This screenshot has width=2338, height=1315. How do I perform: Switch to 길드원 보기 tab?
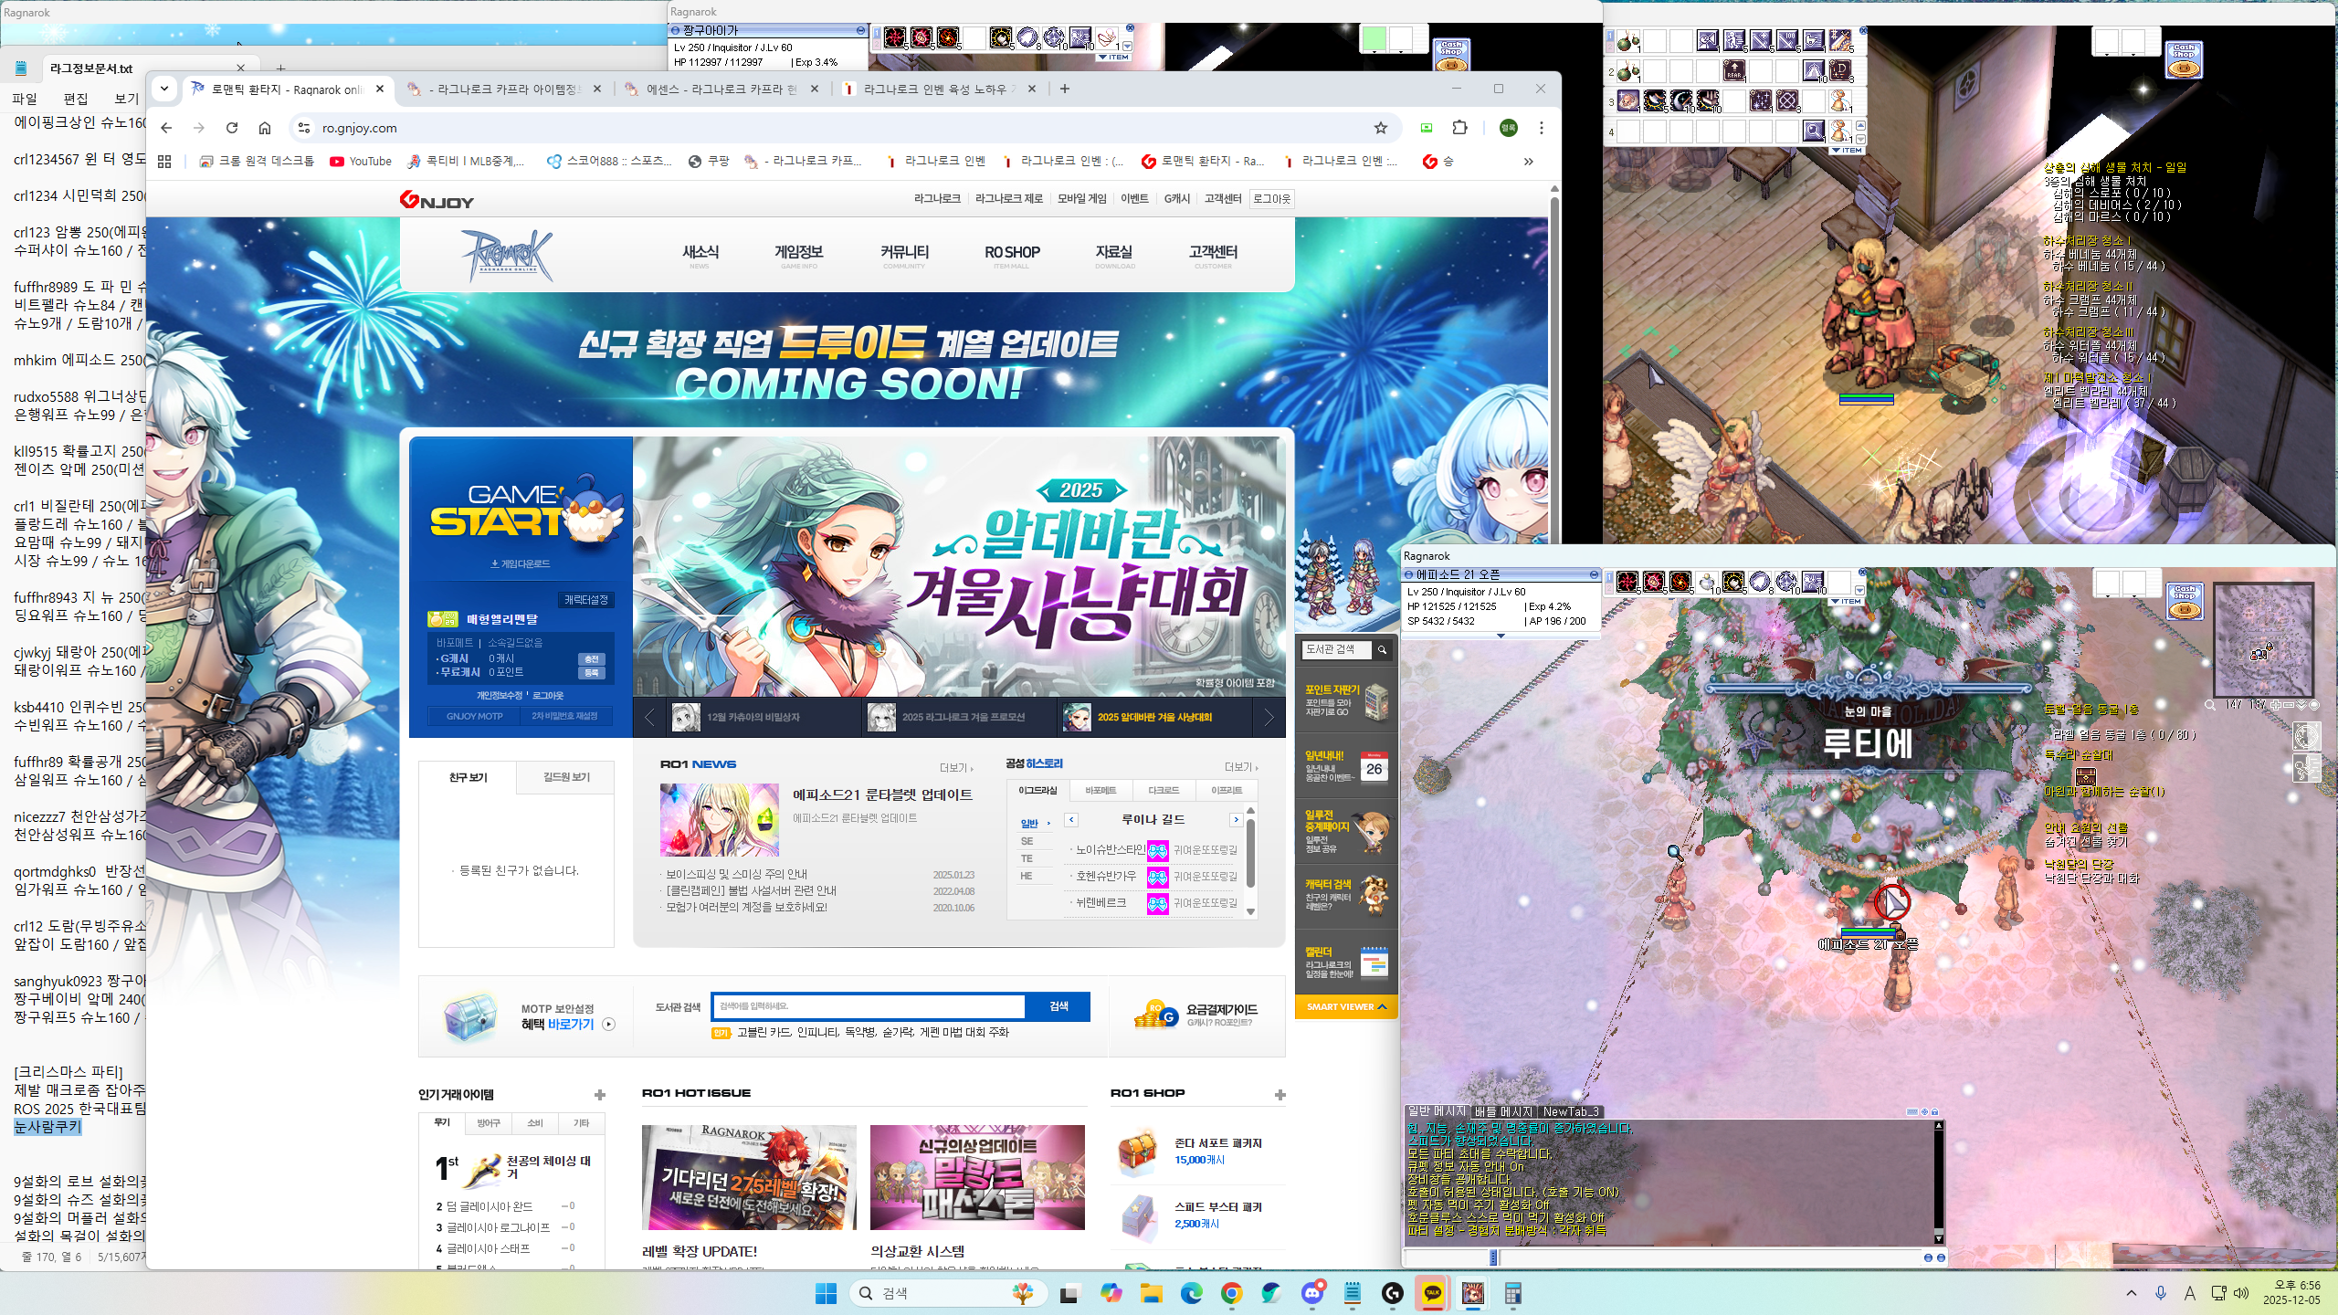click(x=566, y=777)
